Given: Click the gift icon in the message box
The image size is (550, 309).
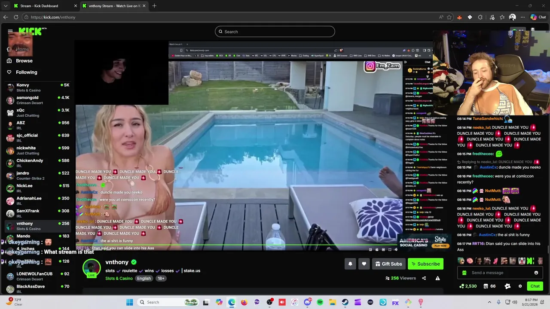Looking at the screenshot, I should [x=464, y=273].
